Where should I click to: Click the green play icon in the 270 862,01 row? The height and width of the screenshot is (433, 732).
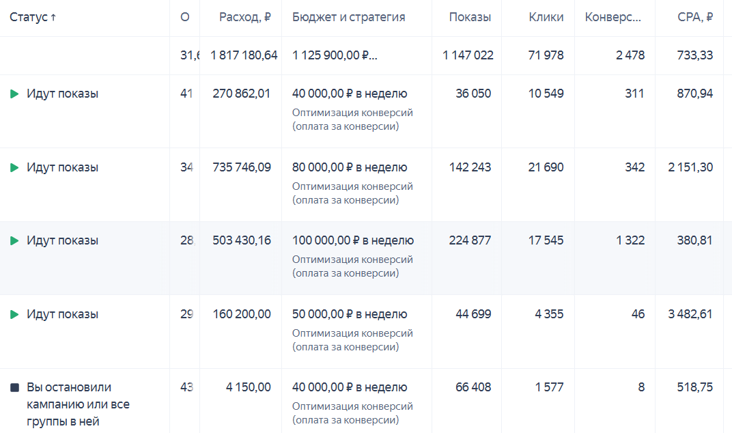click(14, 94)
